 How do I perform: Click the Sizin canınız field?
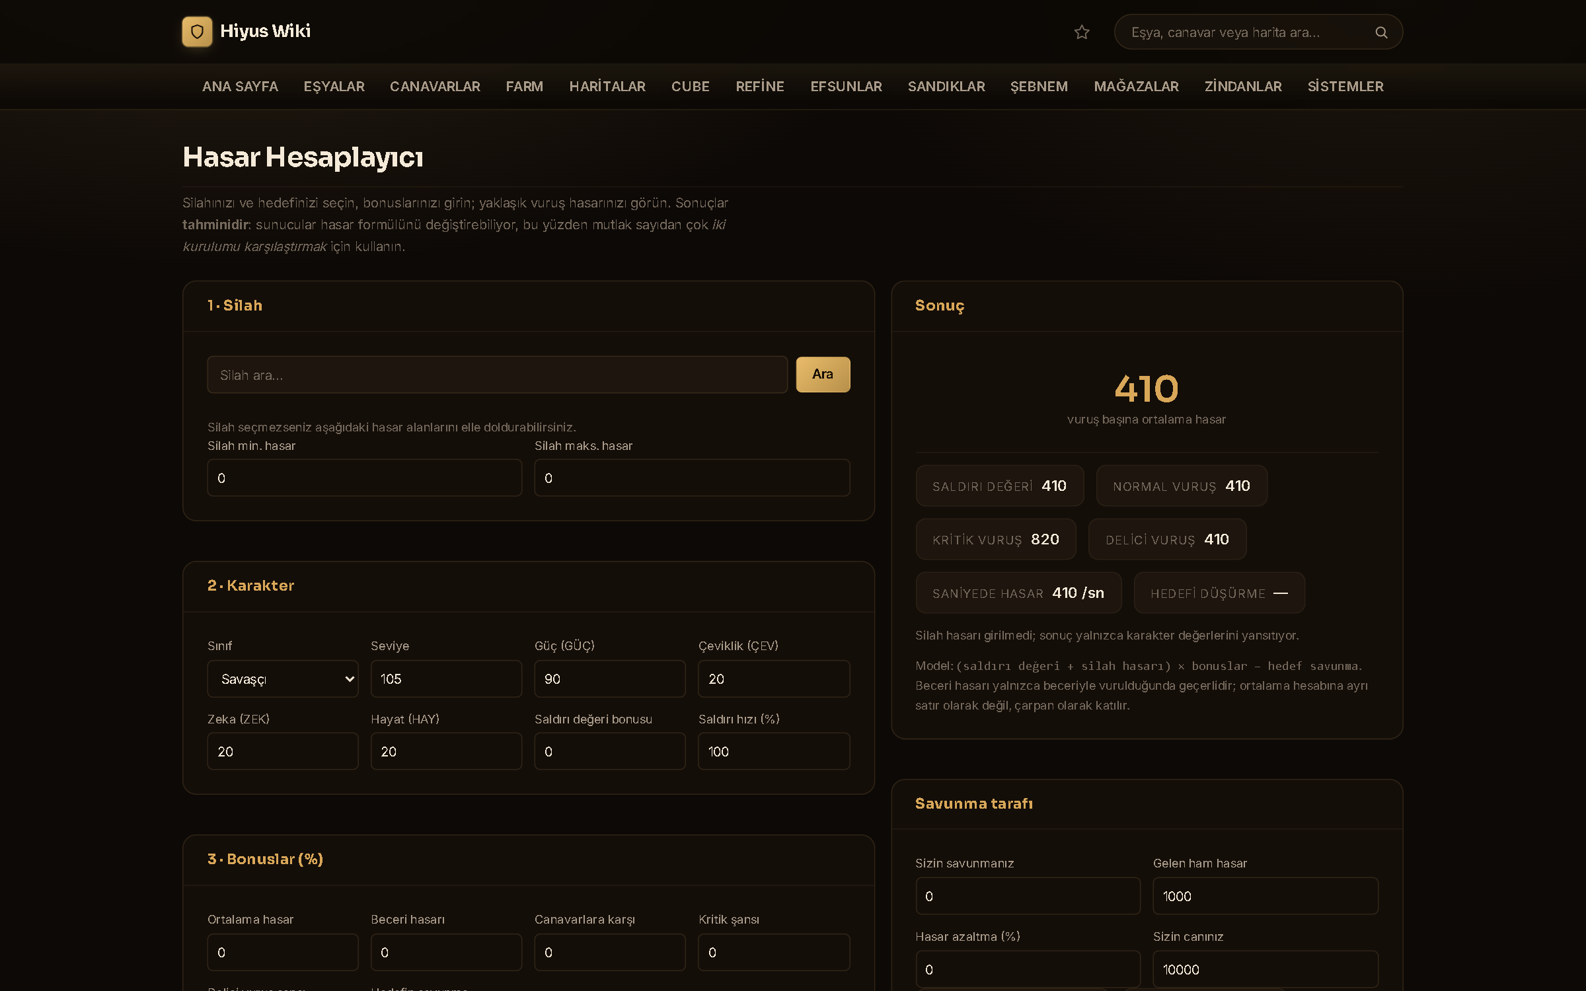pyautogui.click(x=1265, y=969)
